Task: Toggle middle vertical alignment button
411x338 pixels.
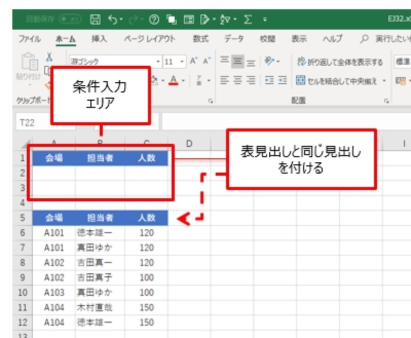Action: 237,62
